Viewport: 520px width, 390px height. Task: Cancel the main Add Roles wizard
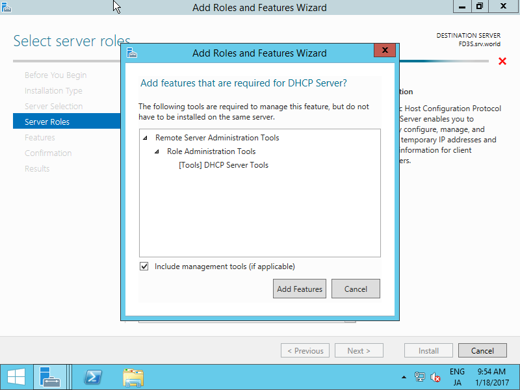tap(482, 350)
